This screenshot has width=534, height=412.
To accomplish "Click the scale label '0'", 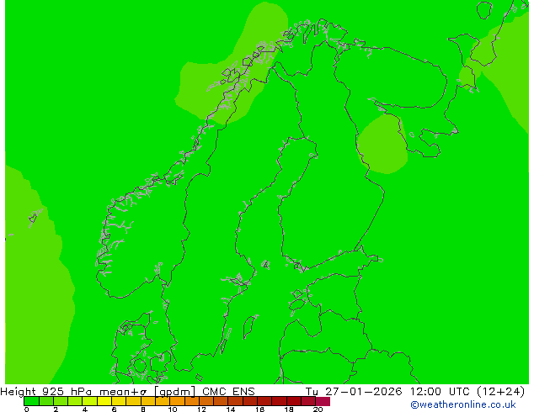I will 27,409.
